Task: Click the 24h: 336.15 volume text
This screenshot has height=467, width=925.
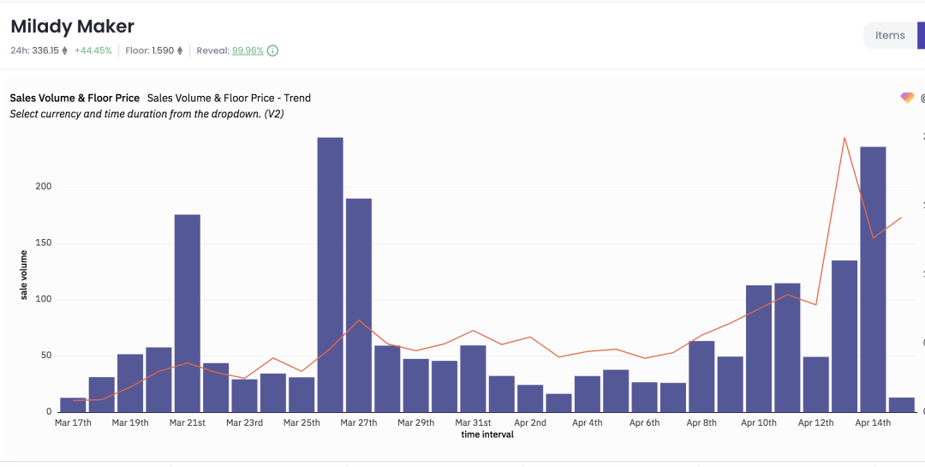Action: tap(35, 51)
